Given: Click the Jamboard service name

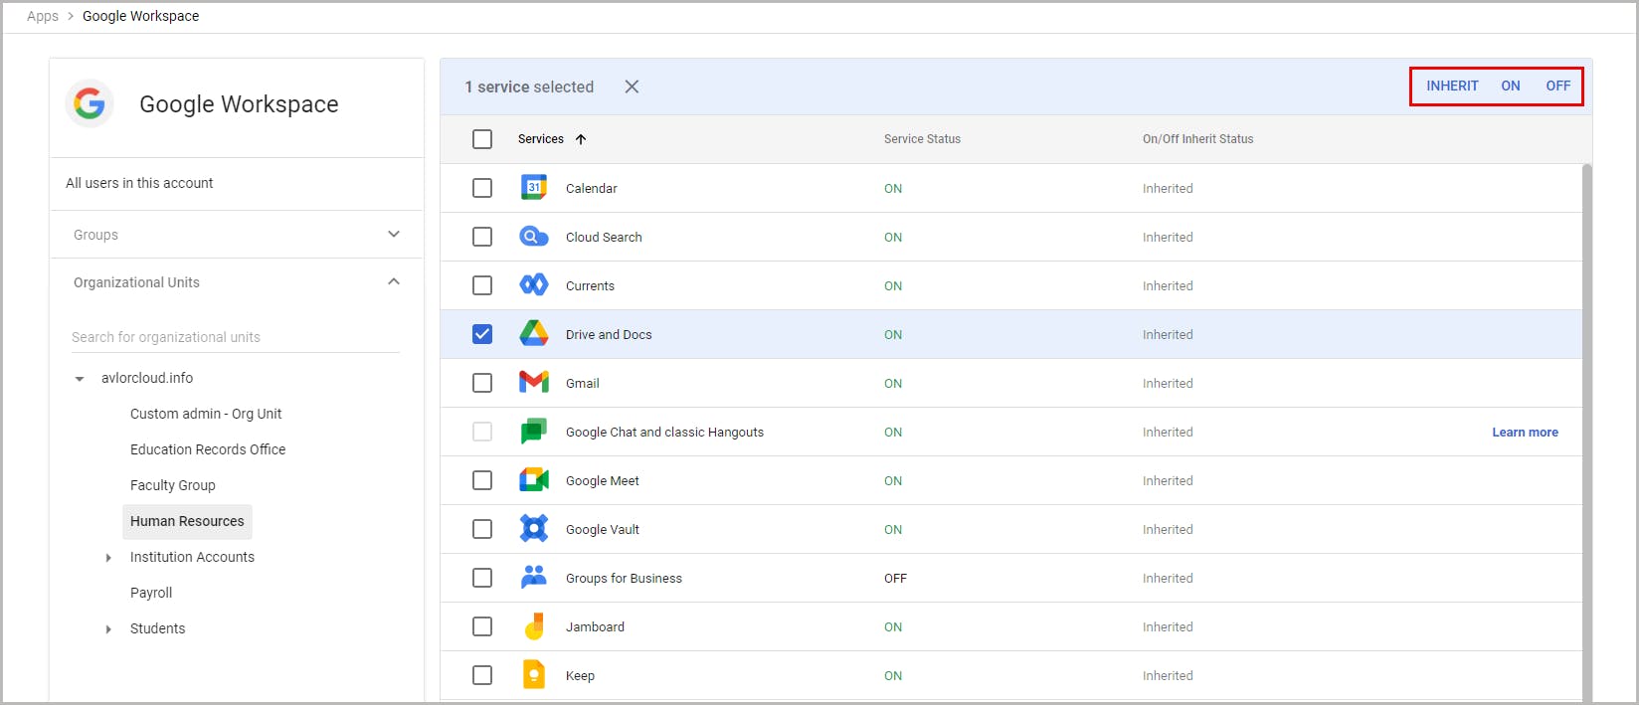Looking at the screenshot, I should click(595, 626).
